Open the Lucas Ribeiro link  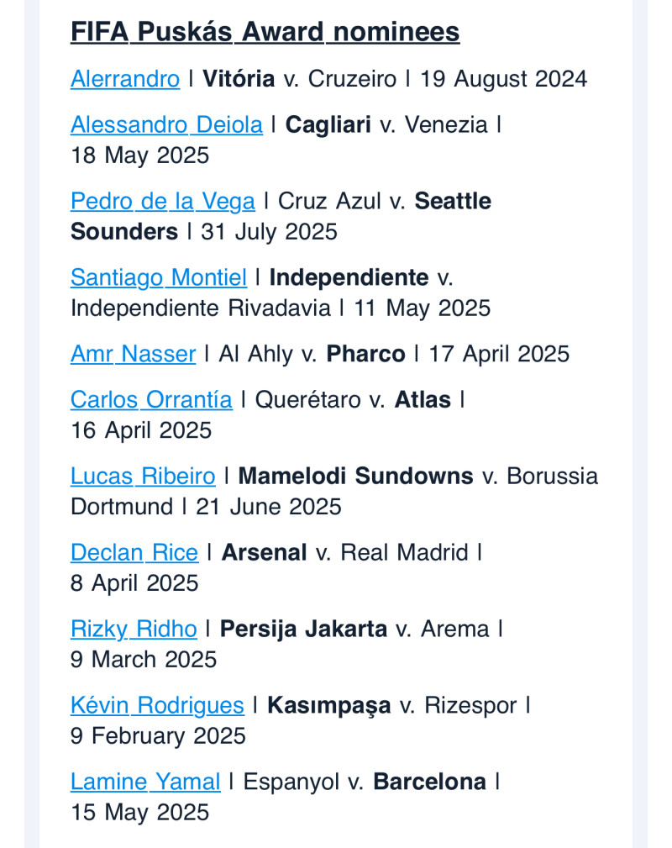[x=143, y=477]
